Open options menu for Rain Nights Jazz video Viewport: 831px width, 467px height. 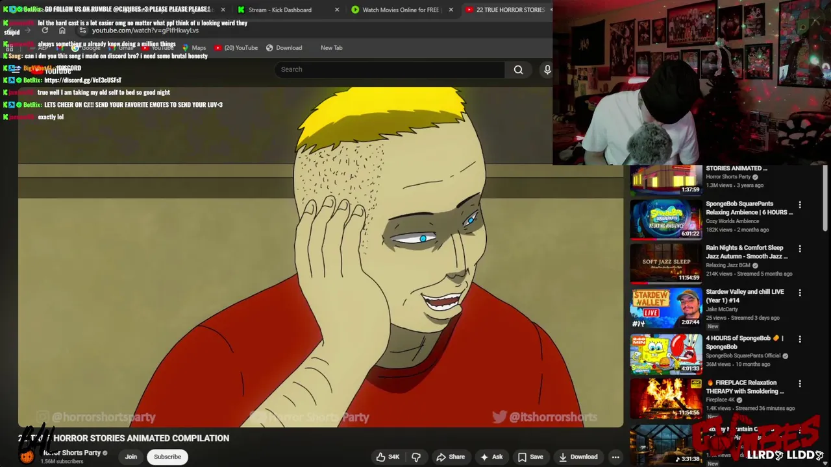800,248
